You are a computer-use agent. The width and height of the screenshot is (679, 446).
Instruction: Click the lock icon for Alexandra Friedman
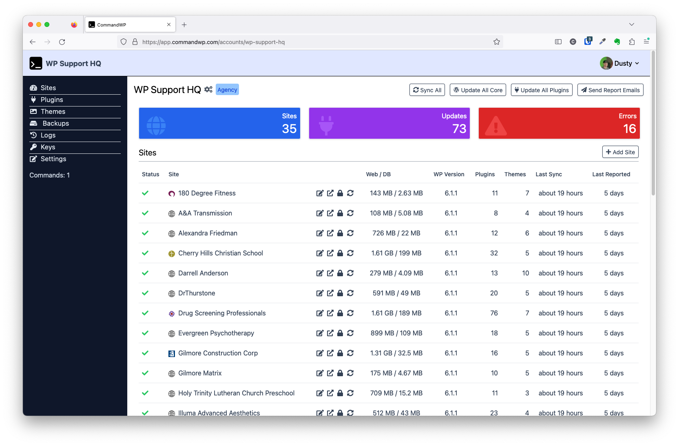340,233
